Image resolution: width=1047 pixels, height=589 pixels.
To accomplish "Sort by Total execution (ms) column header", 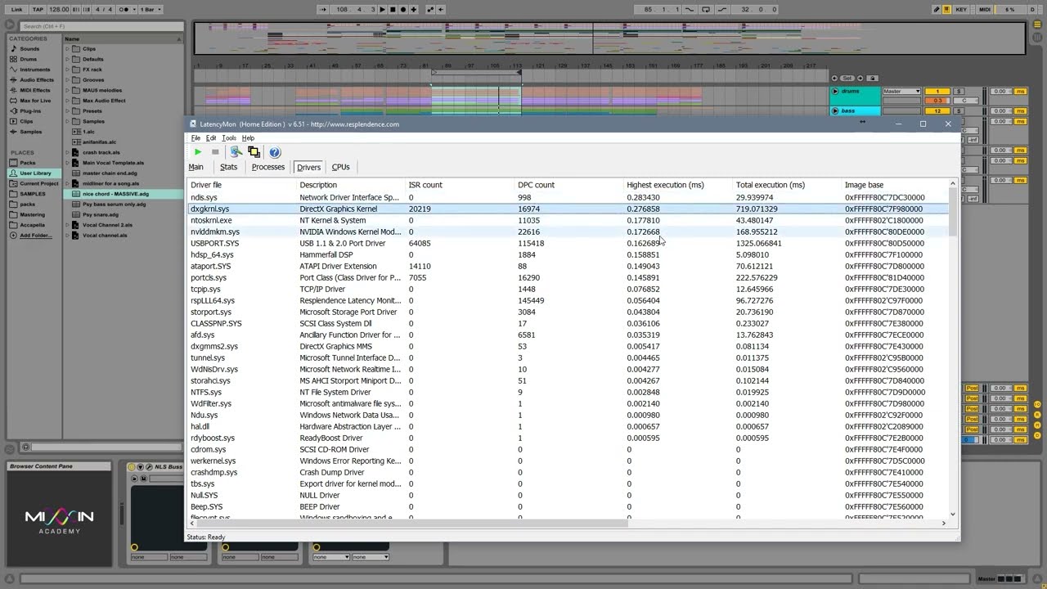I will pyautogui.click(x=788, y=185).
